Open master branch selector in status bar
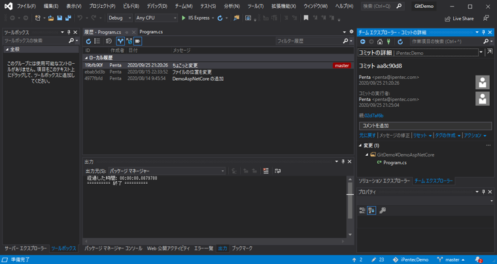The height and width of the screenshot is (264, 497). tap(451, 259)
